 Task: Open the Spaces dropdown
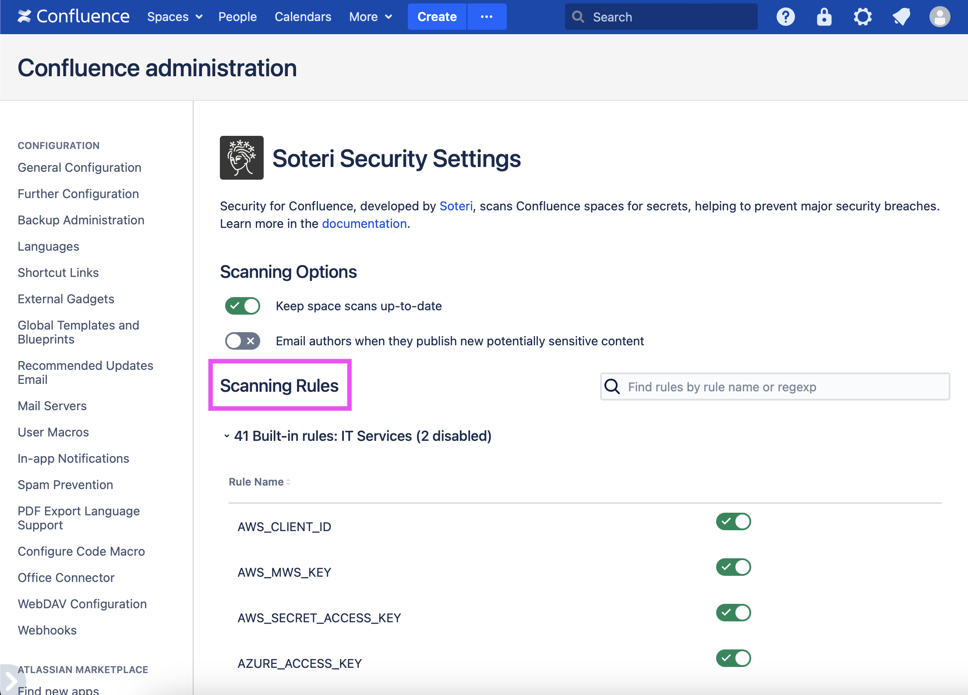click(174, 17)
